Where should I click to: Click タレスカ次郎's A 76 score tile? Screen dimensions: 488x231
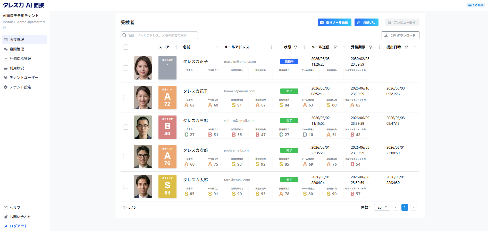click(x=167, y=157)
